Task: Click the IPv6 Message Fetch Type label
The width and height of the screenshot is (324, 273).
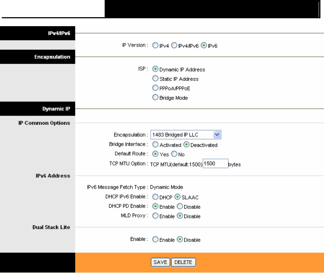Action: pos(118,187)
